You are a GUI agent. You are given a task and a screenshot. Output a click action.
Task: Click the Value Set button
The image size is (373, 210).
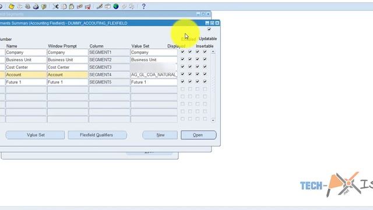point(35,135)
